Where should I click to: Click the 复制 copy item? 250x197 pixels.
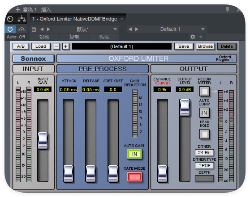pyautogui.click(x=74, y=37)
